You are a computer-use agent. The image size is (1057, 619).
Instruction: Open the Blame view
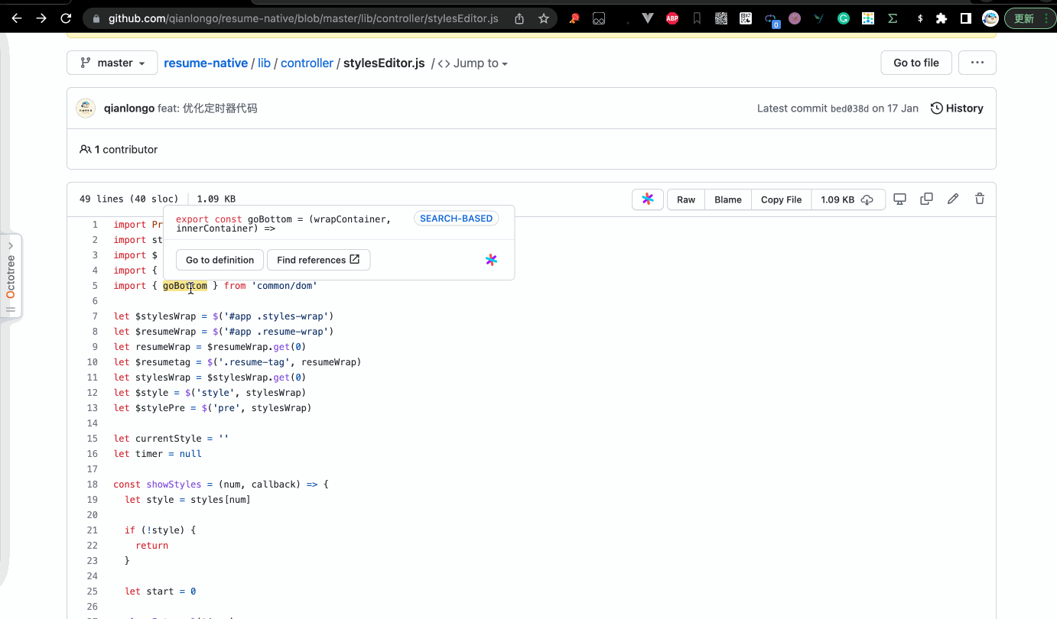(x=728, y=199)
